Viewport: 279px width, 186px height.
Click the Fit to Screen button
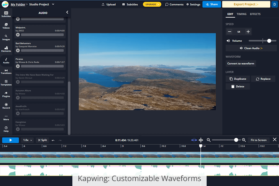pos(259,140)
